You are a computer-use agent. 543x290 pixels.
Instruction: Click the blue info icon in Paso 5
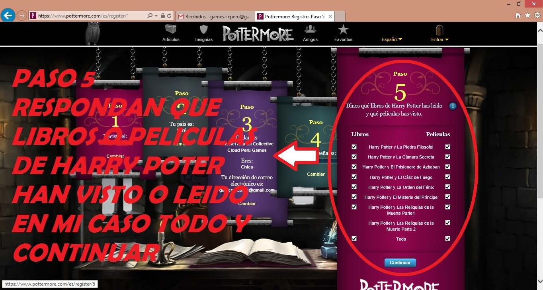coord(453,106)
